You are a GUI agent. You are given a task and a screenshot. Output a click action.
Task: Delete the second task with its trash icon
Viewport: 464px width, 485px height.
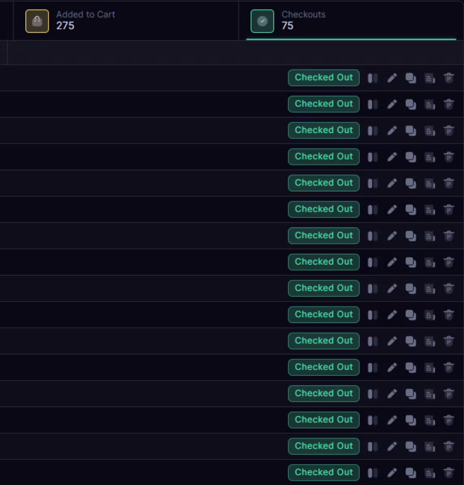click(449, 104)
